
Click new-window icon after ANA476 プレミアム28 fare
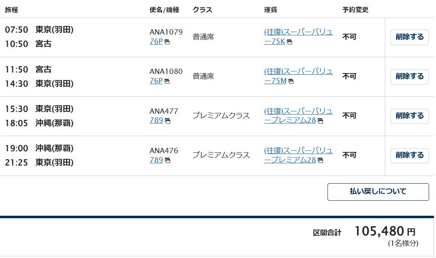pyautogui.click(x=320, y=160)
